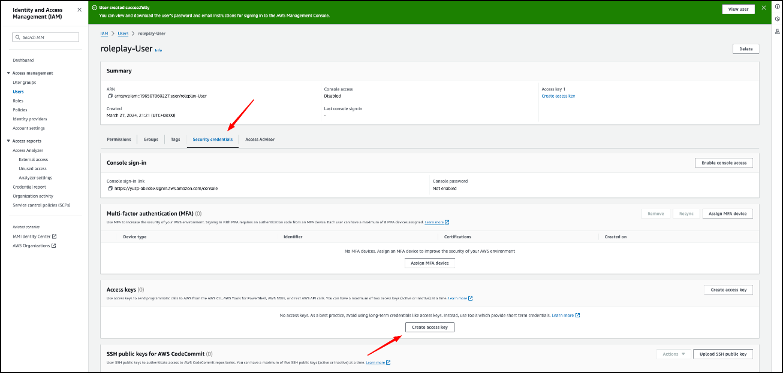Open Learn more link in SSH public keys
783x373 pixels.
tap(378, 362)
